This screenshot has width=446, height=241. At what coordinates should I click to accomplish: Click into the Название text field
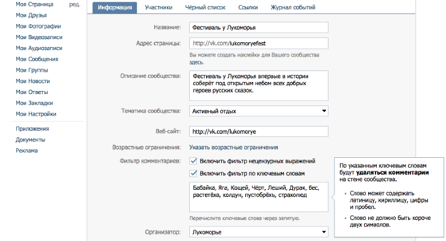point(258,27)
